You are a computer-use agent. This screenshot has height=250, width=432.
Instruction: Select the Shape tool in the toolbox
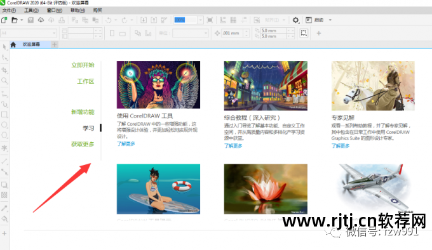coord(4,58)
